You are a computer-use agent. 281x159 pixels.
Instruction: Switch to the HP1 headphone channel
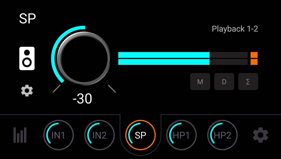point(181,135)
